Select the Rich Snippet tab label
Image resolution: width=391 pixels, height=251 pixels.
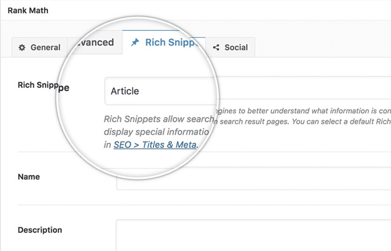click(172, 42)
